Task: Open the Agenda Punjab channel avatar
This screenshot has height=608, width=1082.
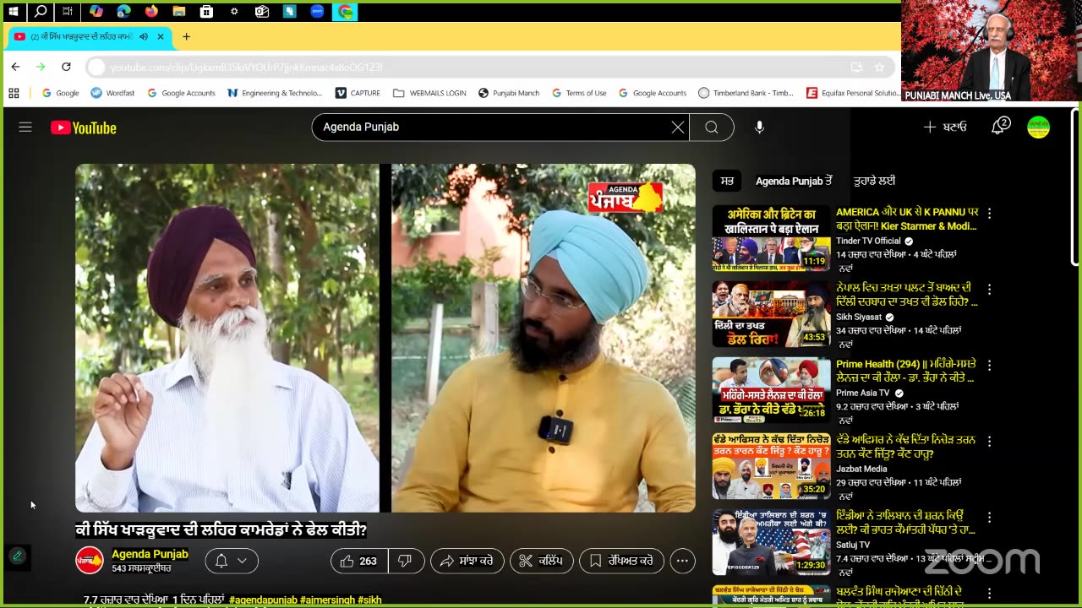Action: tap(90, 561)
